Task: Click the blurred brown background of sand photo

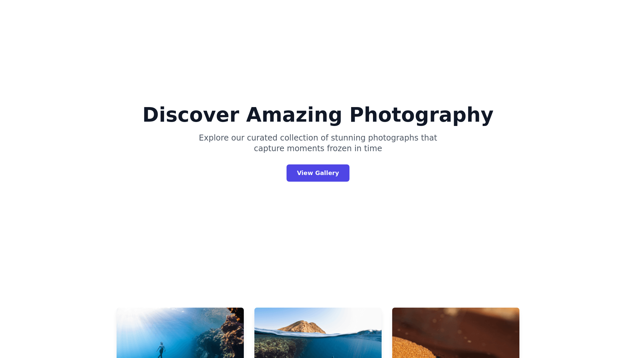Action: [x=470, y=323]
